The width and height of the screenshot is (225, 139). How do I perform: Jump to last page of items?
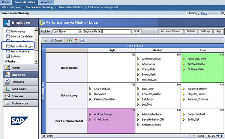point(222,136)
